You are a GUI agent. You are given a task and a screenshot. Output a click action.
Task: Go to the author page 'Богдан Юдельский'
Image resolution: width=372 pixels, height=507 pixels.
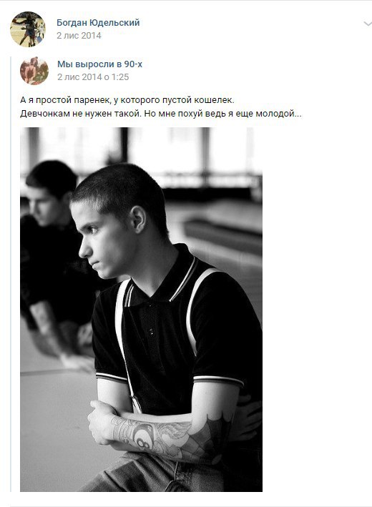98,23
